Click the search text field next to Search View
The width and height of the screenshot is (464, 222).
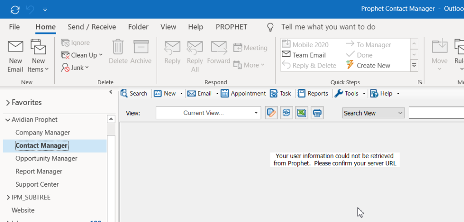click(x=436, y=113)
